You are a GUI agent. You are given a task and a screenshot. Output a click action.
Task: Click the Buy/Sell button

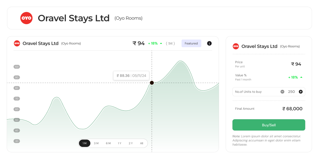point(269,125)
